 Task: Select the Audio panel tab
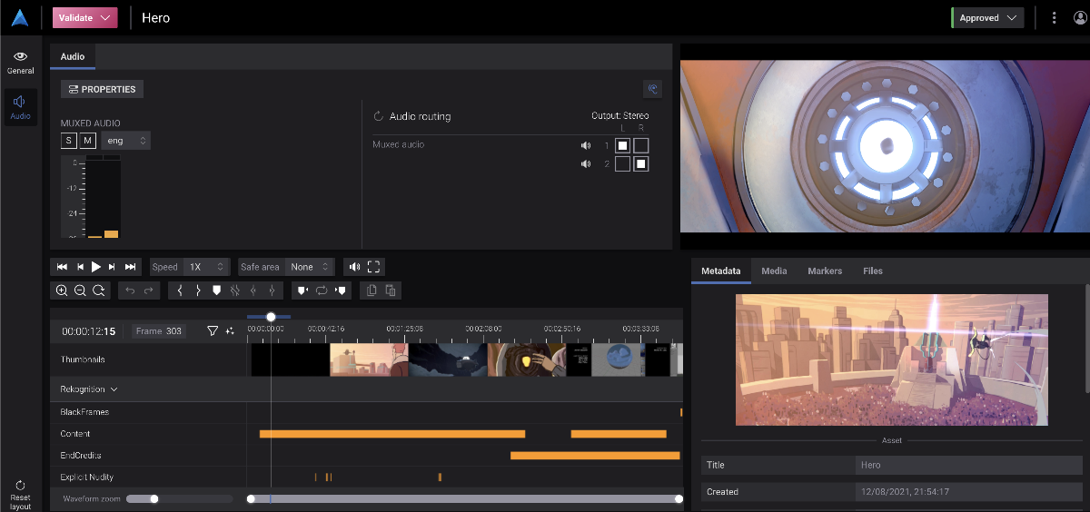73,56
